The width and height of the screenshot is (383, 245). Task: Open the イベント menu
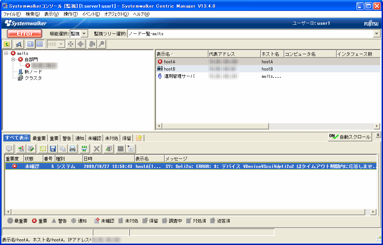(x=91, y=14)
